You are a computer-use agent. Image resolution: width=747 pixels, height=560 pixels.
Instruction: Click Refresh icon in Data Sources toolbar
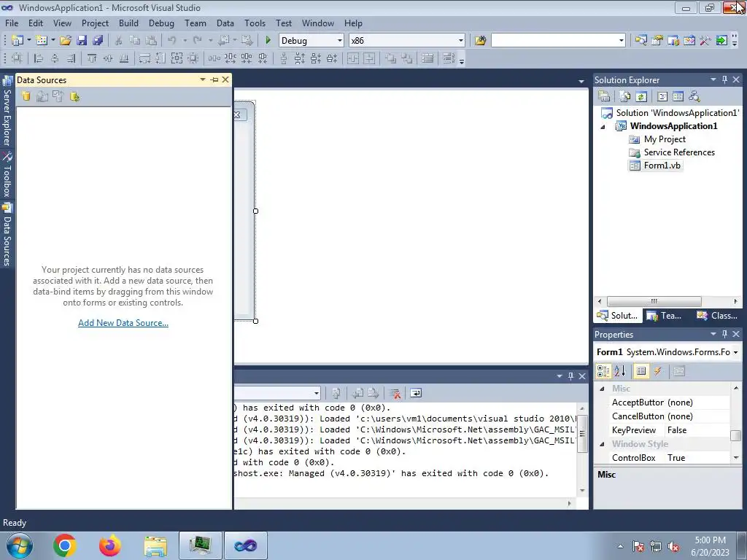click(x=74, y=97)
